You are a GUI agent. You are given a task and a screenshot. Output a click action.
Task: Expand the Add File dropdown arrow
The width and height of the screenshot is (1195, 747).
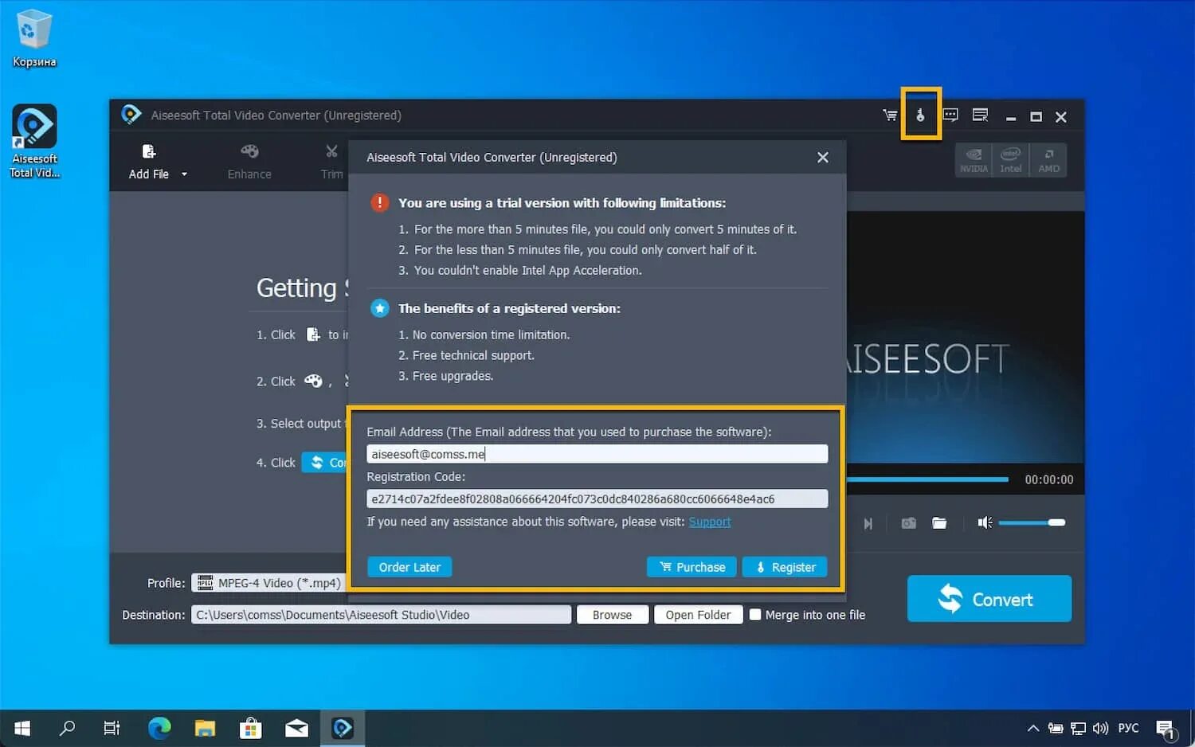coord(184,174)
